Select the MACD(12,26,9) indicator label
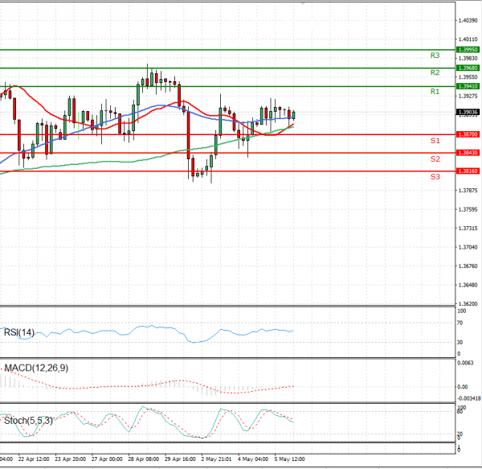Viewport: 482px width, 469px height. point(36,368)
